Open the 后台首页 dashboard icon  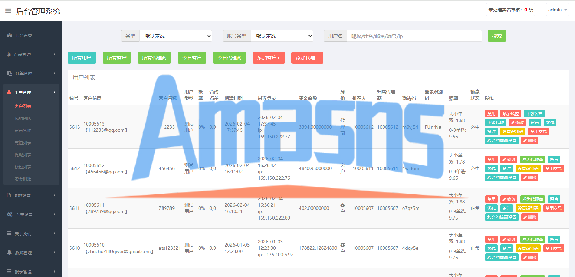click(x=10, y=36)
